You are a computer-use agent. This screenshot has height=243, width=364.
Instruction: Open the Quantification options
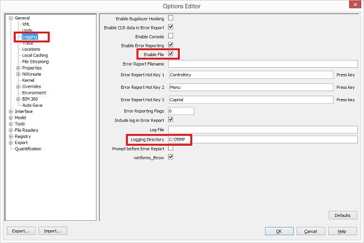point(28,148)
